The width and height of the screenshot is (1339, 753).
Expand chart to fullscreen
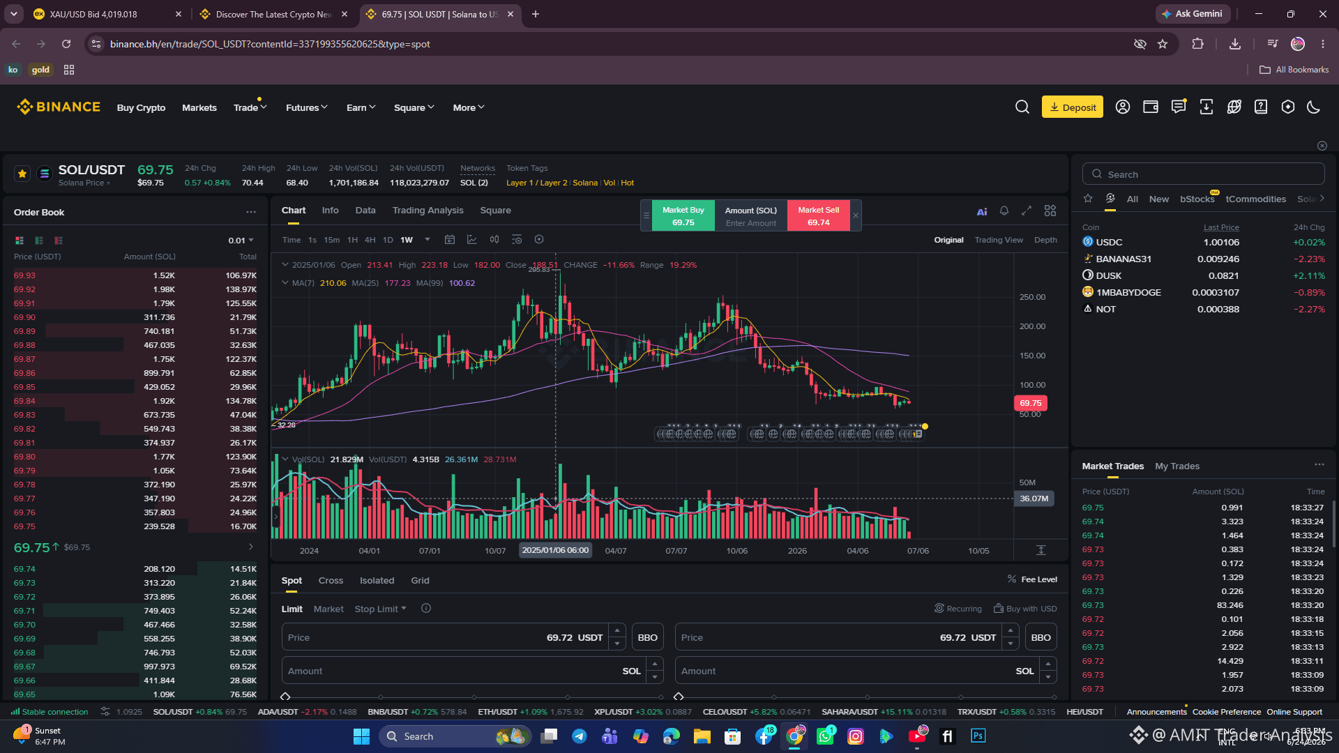click(1027, 211)
